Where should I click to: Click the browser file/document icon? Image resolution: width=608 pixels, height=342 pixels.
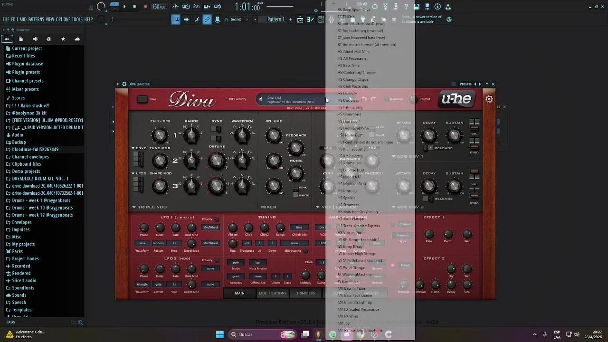(21, 39)
